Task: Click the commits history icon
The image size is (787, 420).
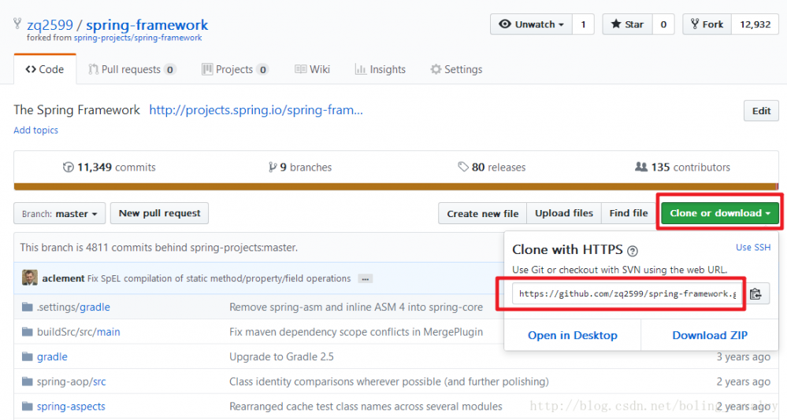Action: click(x=69, y=168)
